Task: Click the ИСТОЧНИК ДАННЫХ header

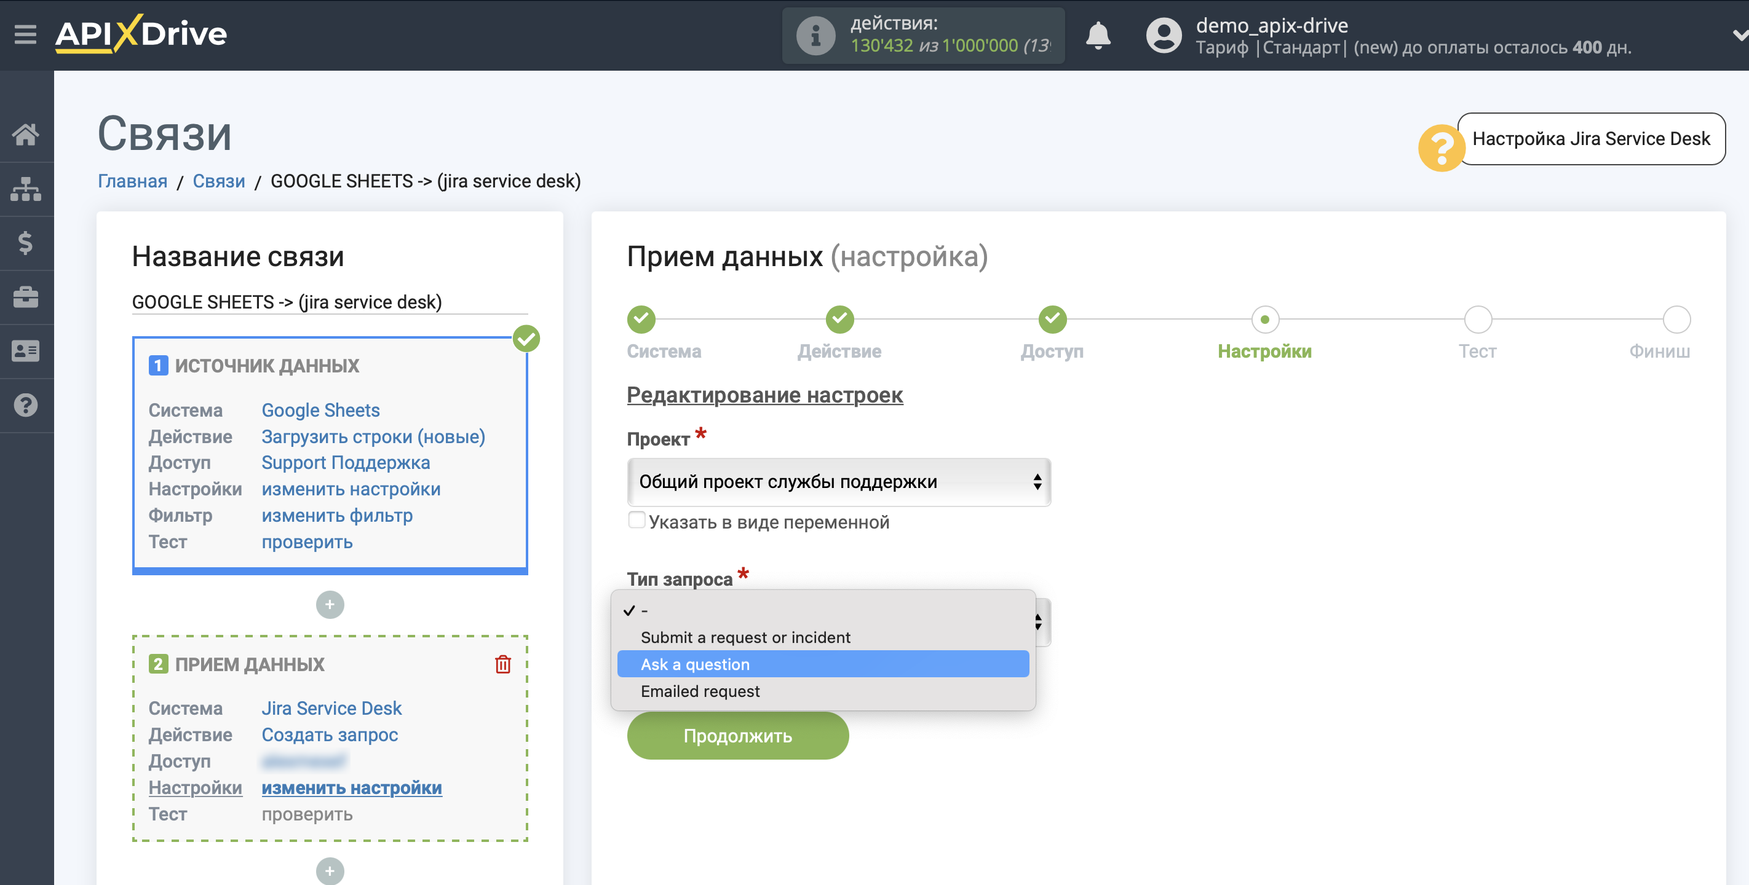Action: [x=267, y=366]
